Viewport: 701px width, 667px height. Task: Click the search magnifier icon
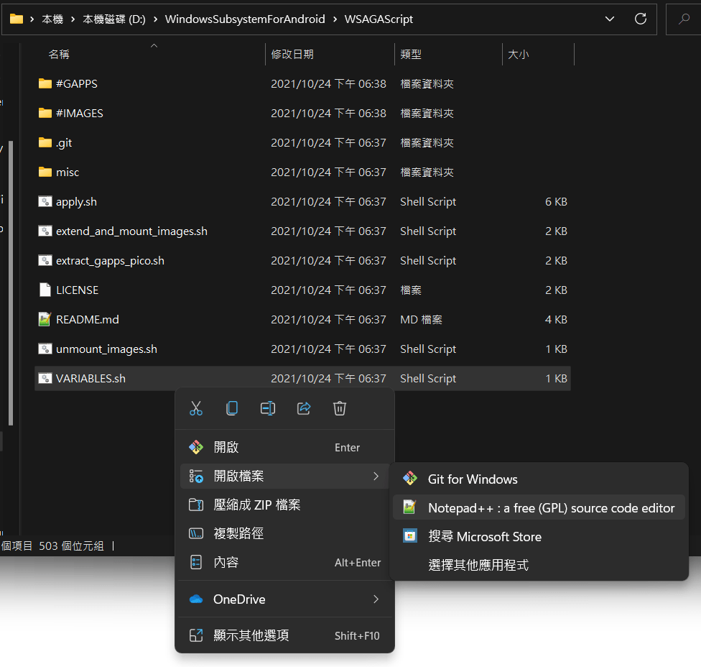684,19
